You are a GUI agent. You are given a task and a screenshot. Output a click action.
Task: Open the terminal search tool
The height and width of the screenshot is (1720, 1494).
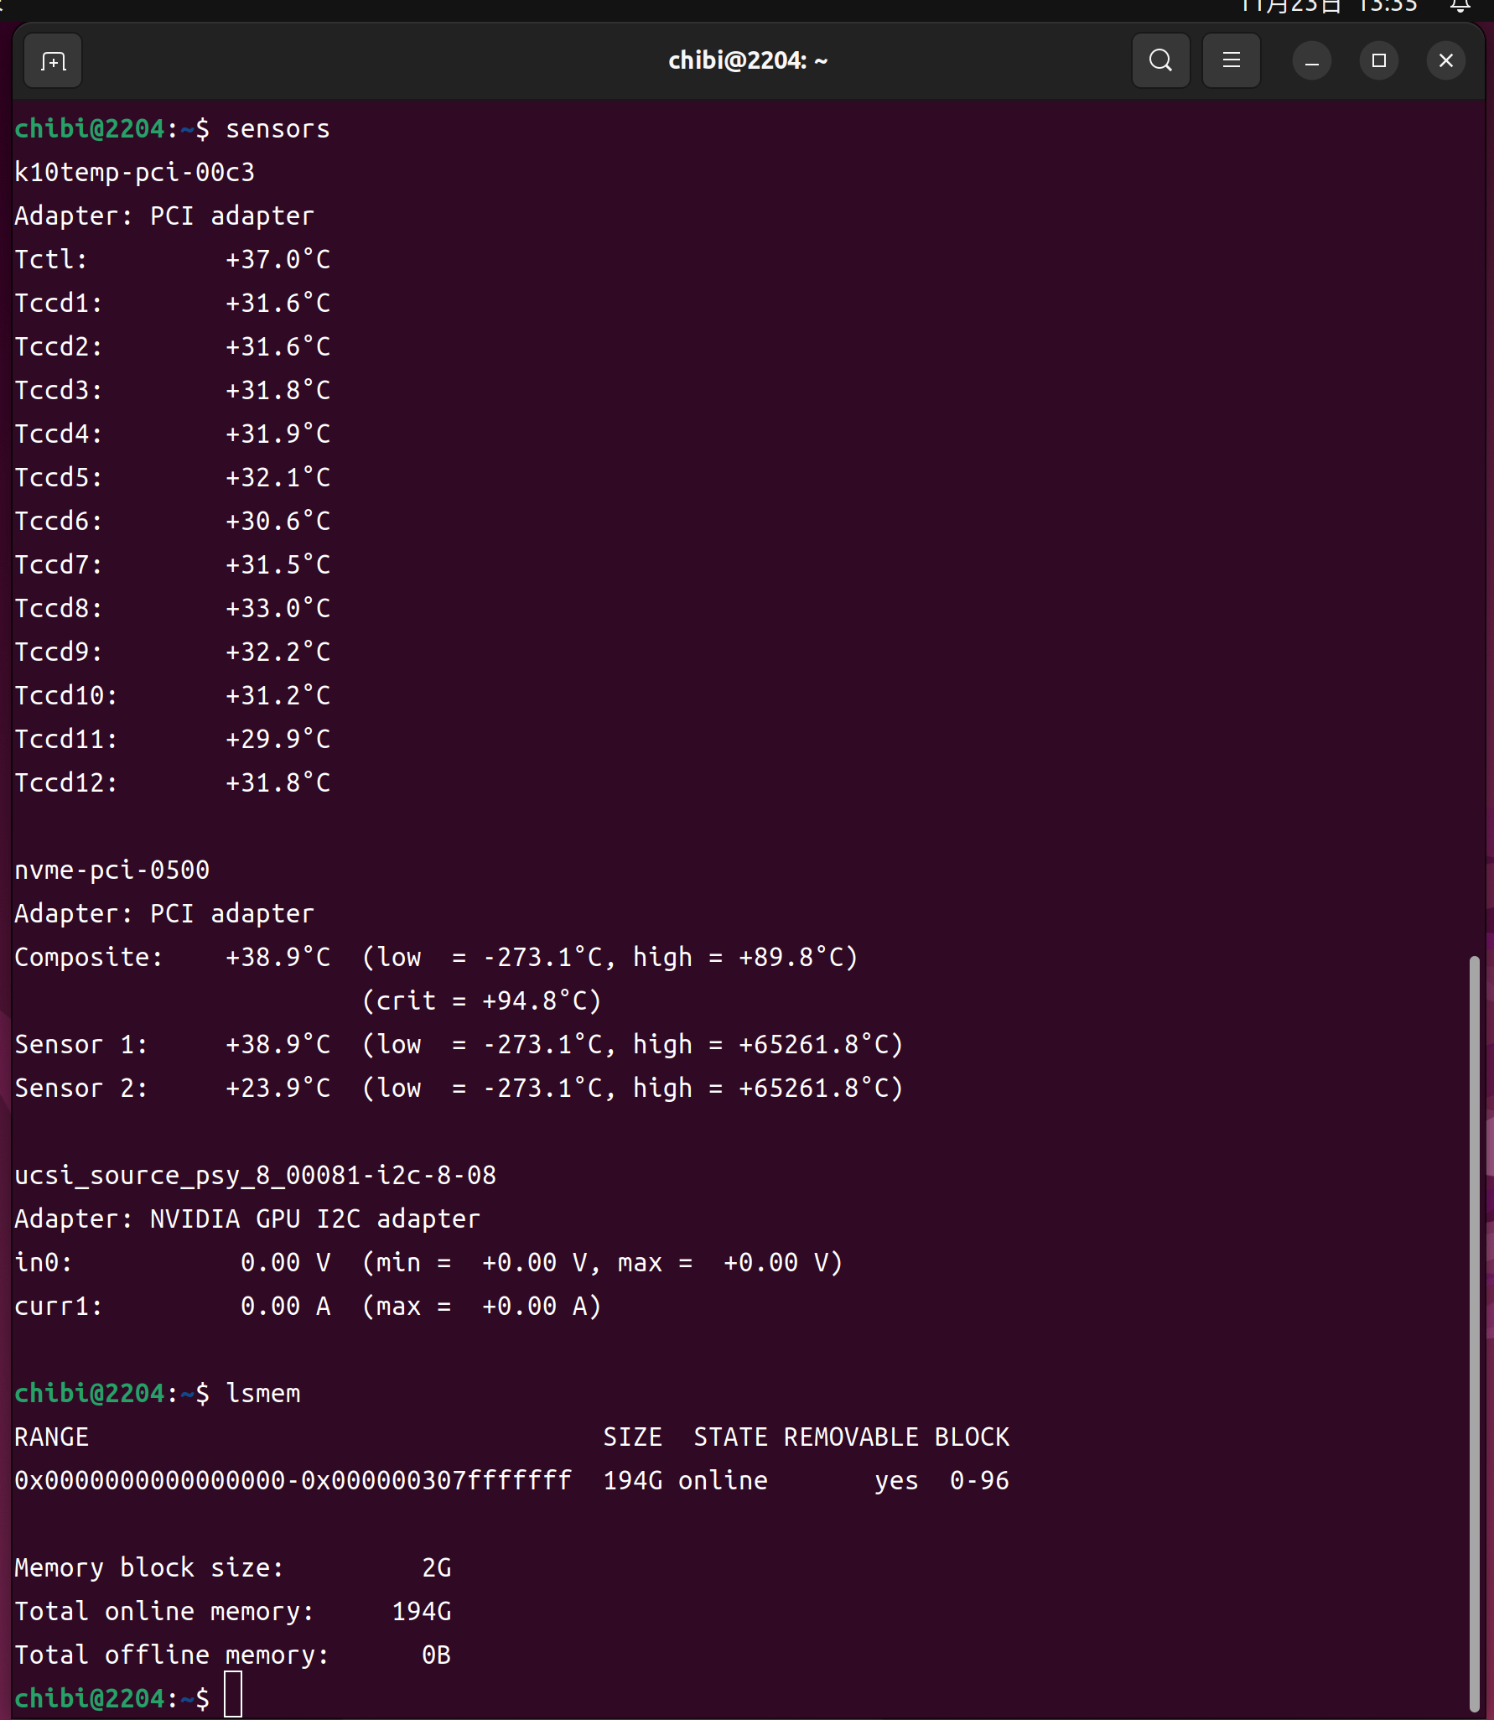(x=1160, y=61)
